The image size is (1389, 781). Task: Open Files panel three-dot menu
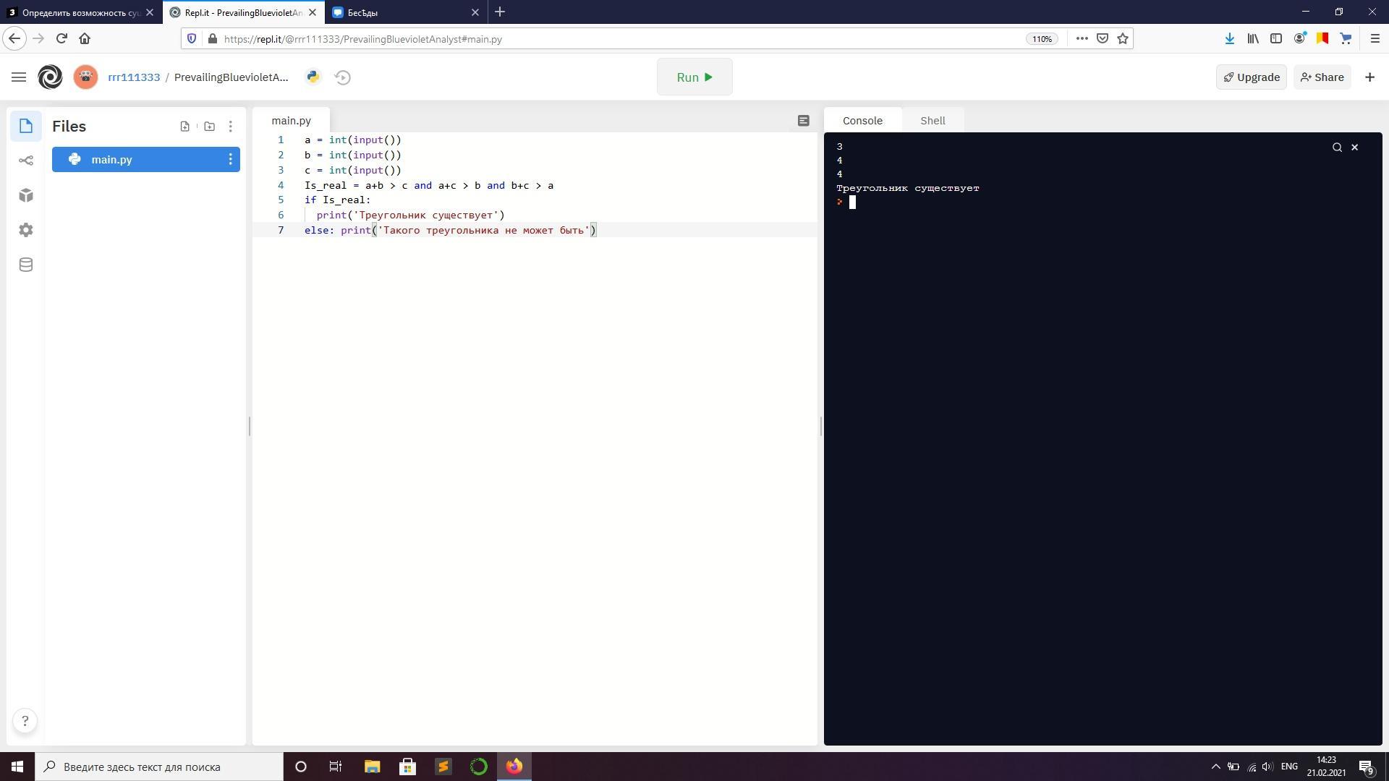pyautogui.click(x=230, y=127)
